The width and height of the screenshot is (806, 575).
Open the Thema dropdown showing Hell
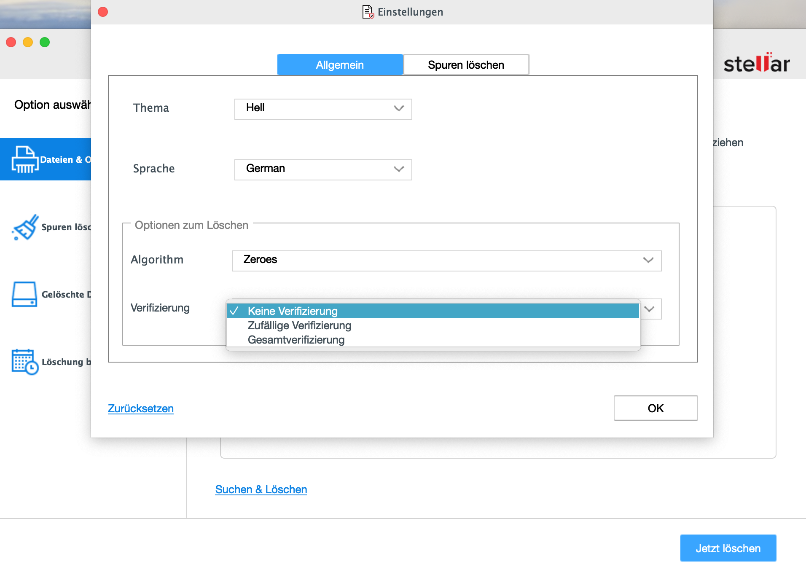coord(323,109)
